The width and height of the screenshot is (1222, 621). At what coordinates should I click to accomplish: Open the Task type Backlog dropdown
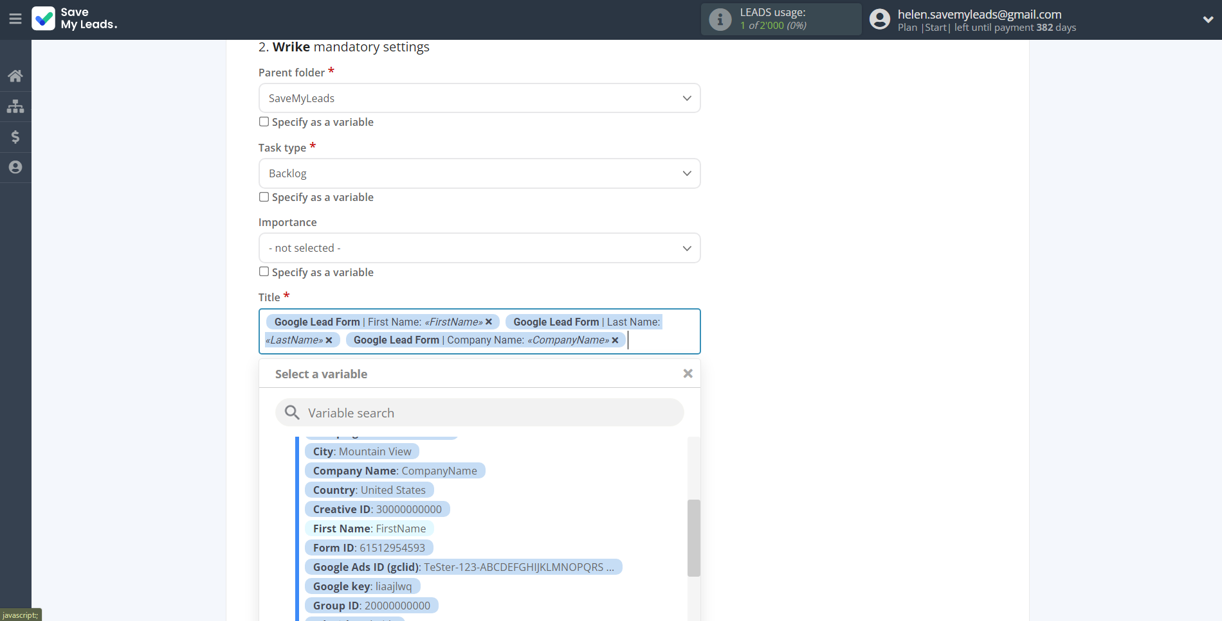pyautogui.click(x=479, y=173)
